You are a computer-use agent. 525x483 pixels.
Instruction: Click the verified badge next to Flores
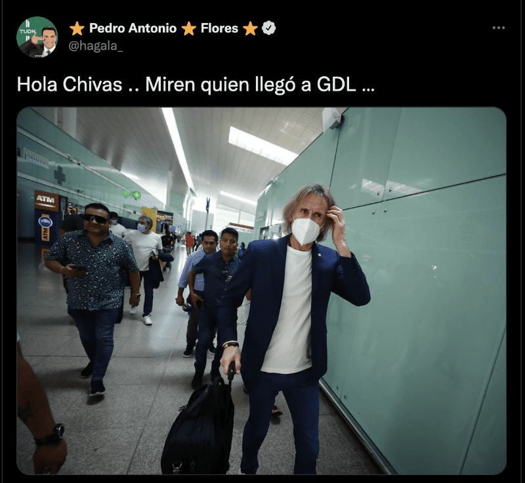pos(268,28)
